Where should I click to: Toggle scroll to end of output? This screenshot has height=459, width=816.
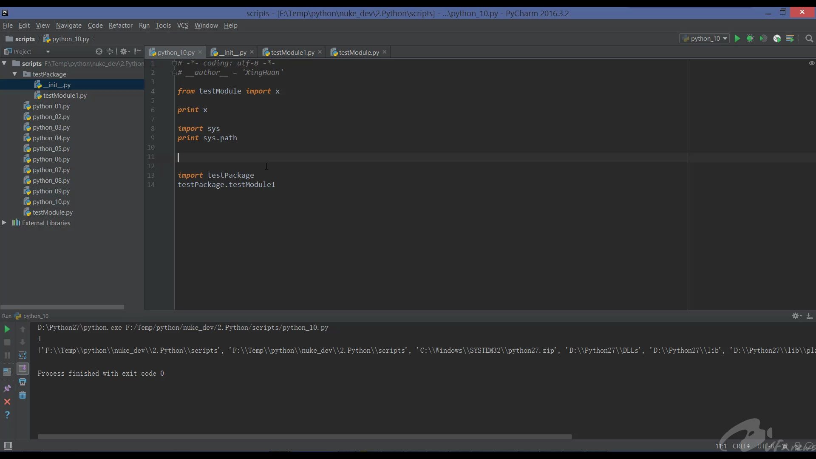(x=23, y=368)
